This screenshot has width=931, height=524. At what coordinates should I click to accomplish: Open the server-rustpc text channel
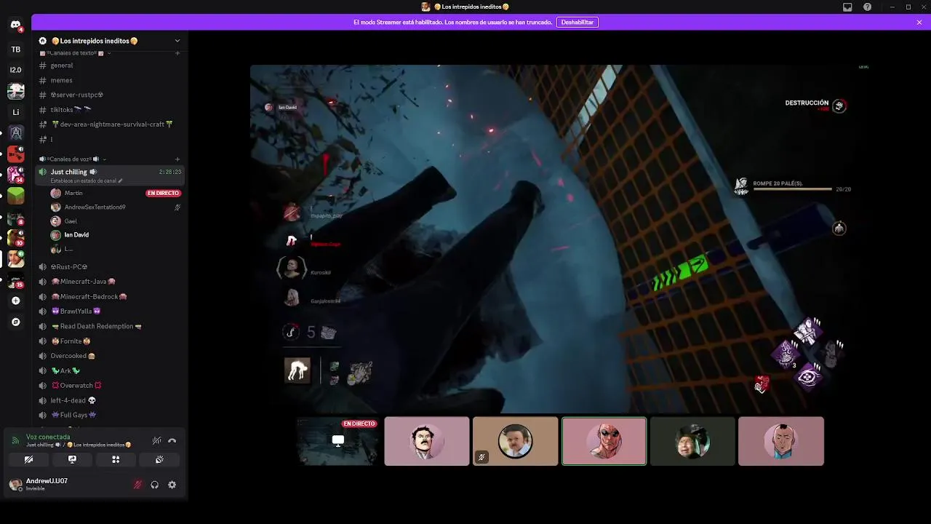109,95
